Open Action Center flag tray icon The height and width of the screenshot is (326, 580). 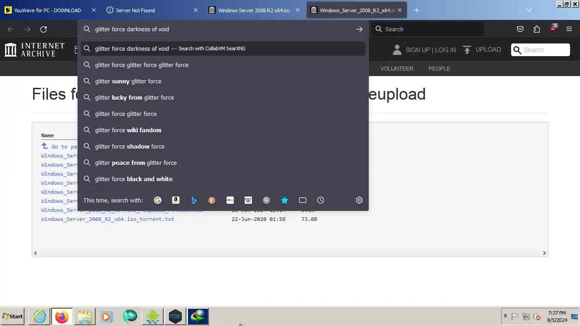point(515,316)
